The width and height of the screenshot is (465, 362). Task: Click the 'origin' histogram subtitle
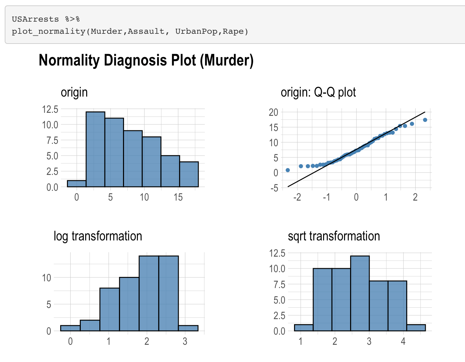click(74, 92)
